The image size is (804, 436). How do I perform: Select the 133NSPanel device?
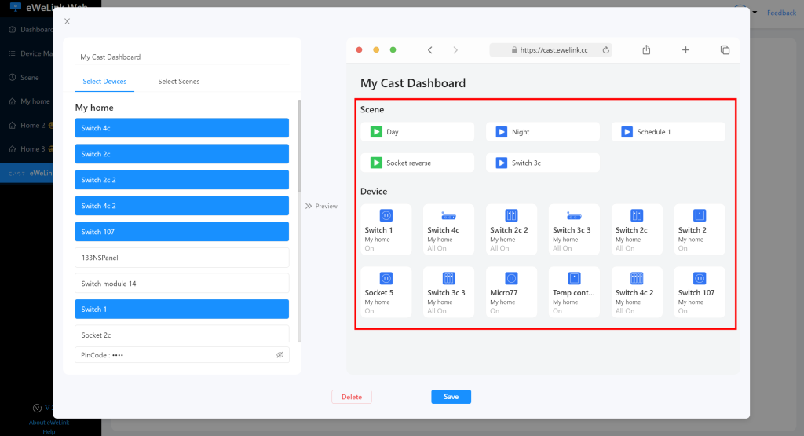pyautogui.click(x=181, y=258)
